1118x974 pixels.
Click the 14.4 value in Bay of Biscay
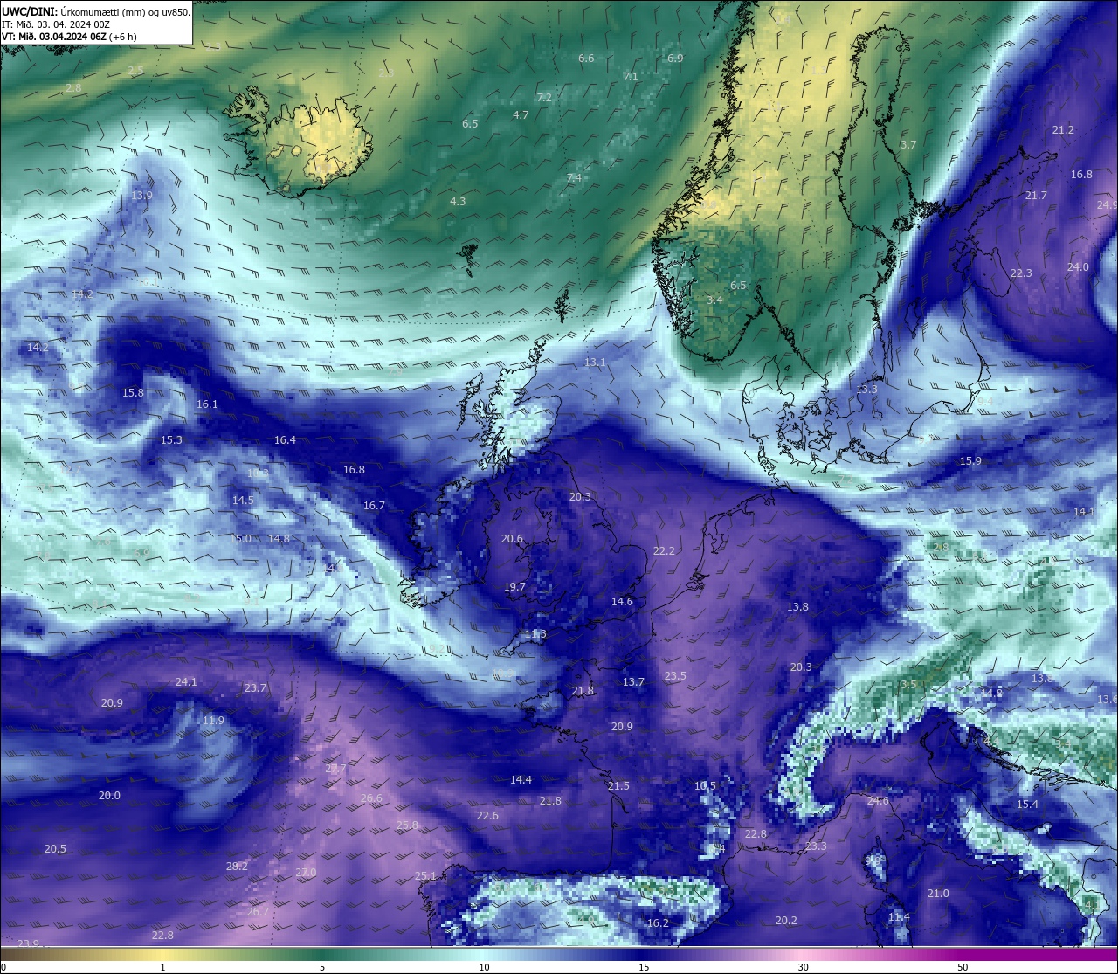tap(521, 780)
